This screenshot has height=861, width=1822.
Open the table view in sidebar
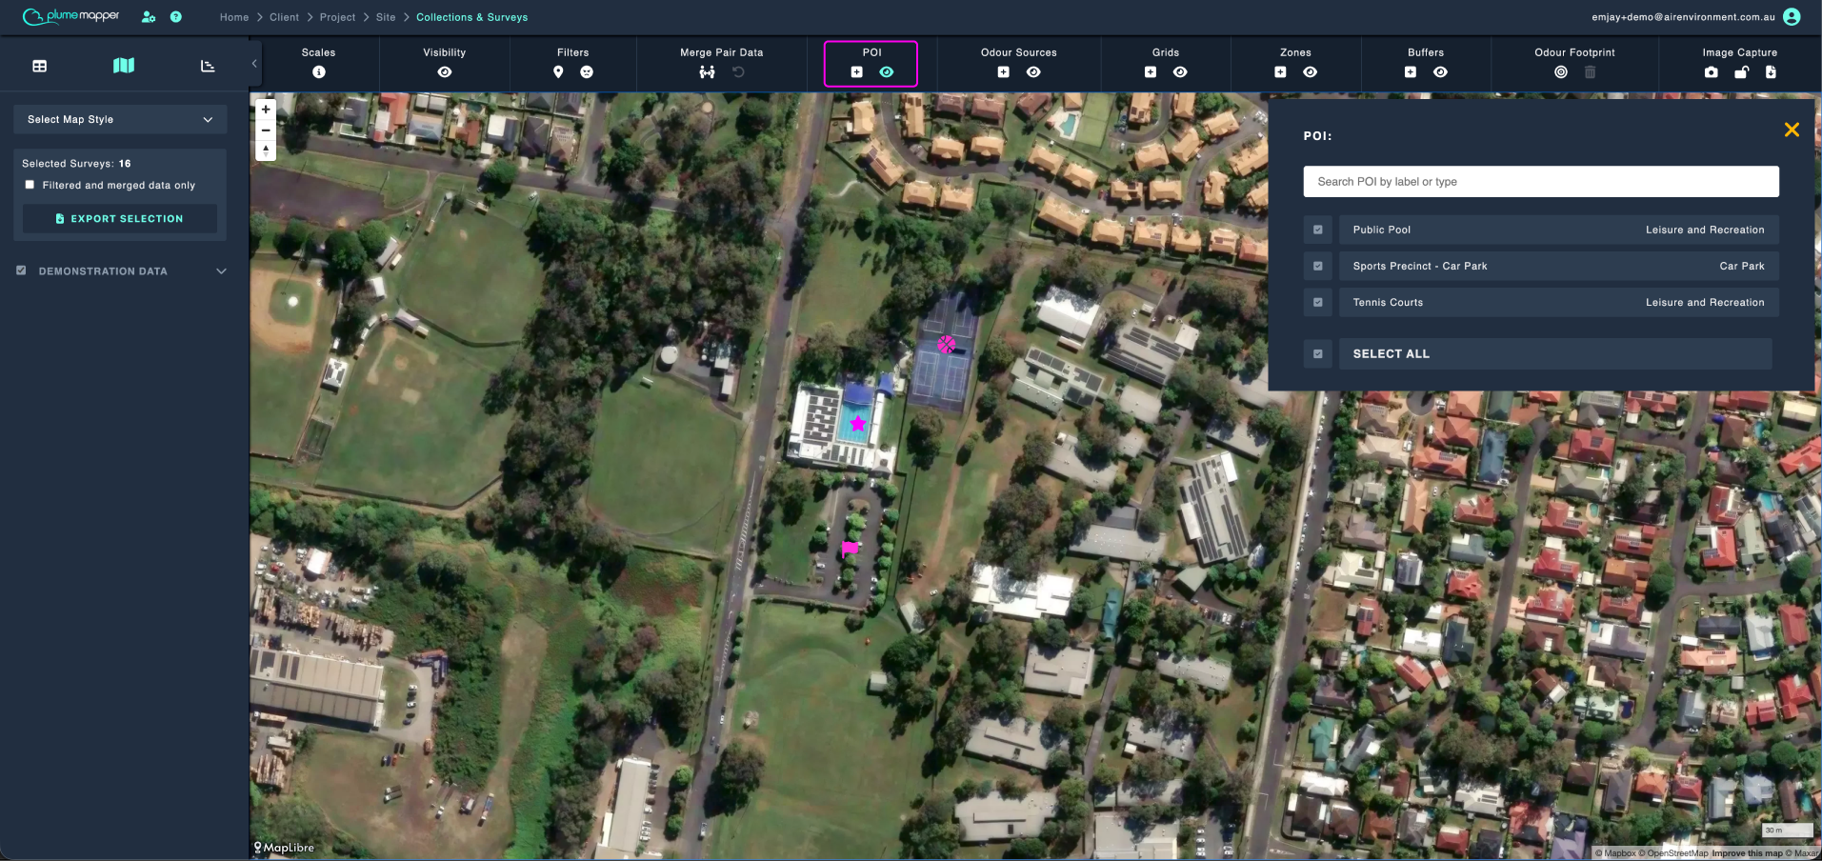(40, 66)
